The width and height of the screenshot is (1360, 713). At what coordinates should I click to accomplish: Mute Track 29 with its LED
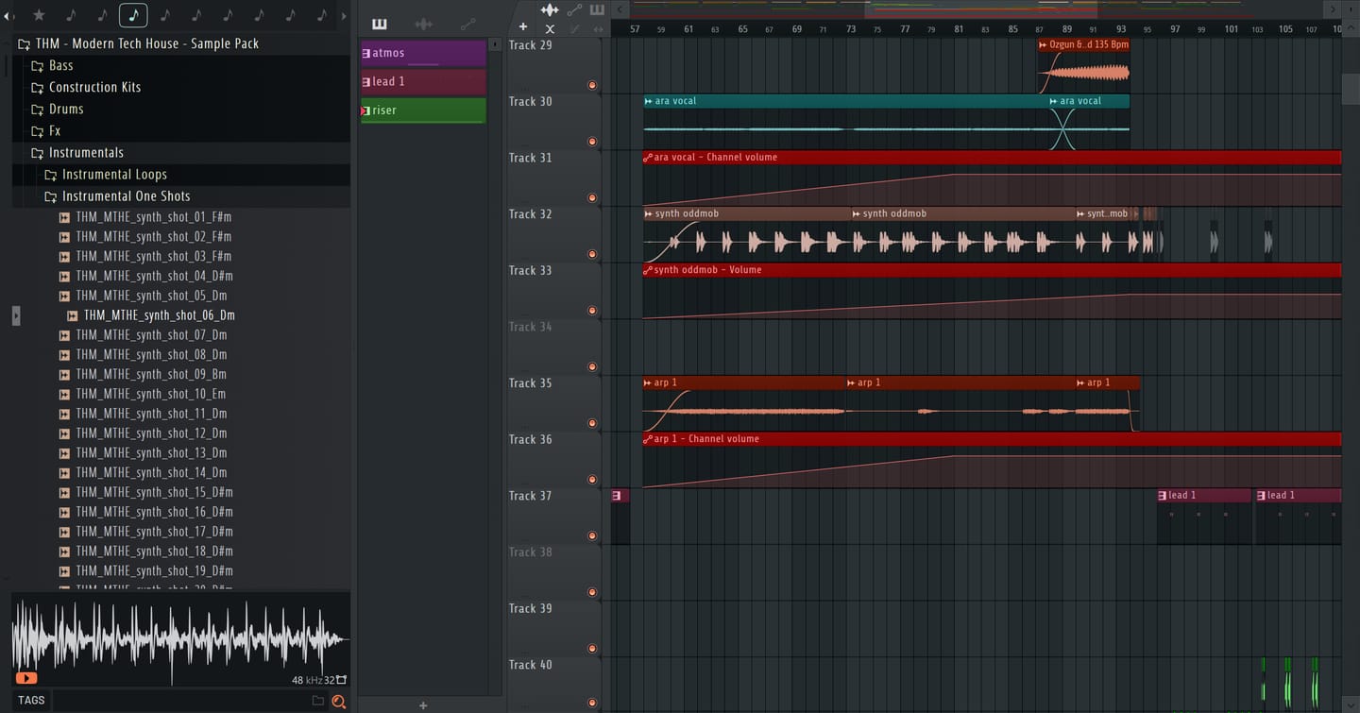pyautogui.click(x=592, y=85)
